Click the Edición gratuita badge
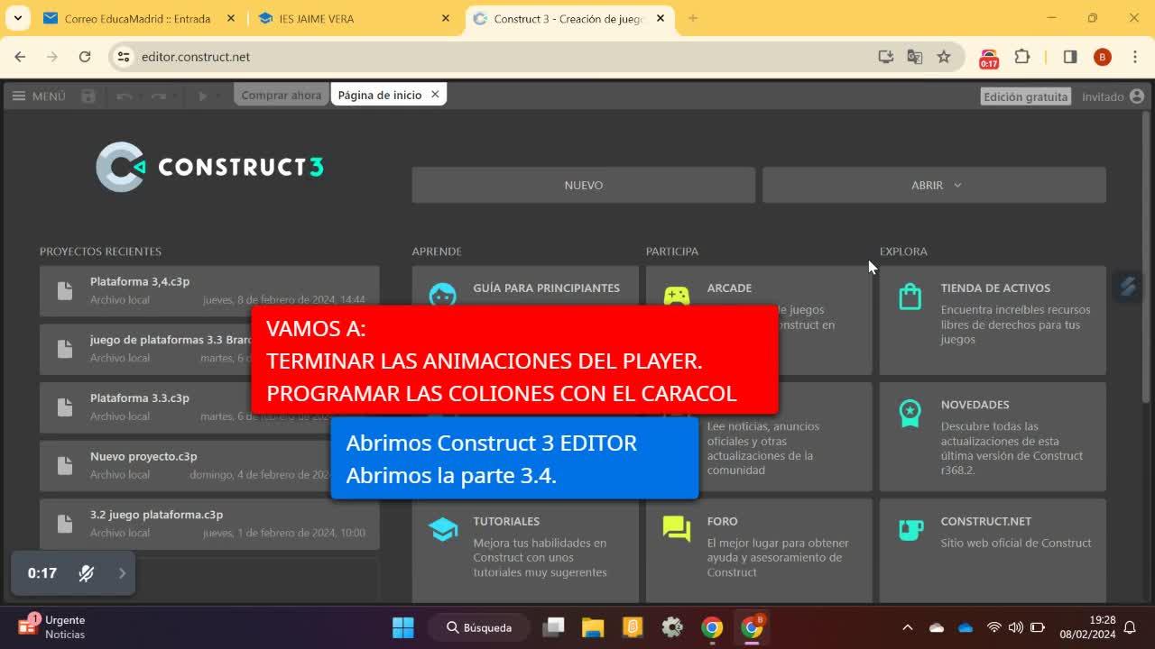Screen dimensions: 1155x649 coord(1025,96)
